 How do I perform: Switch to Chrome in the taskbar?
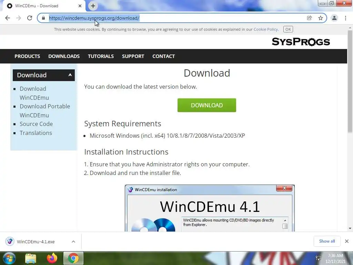click(x=73, y=258)
